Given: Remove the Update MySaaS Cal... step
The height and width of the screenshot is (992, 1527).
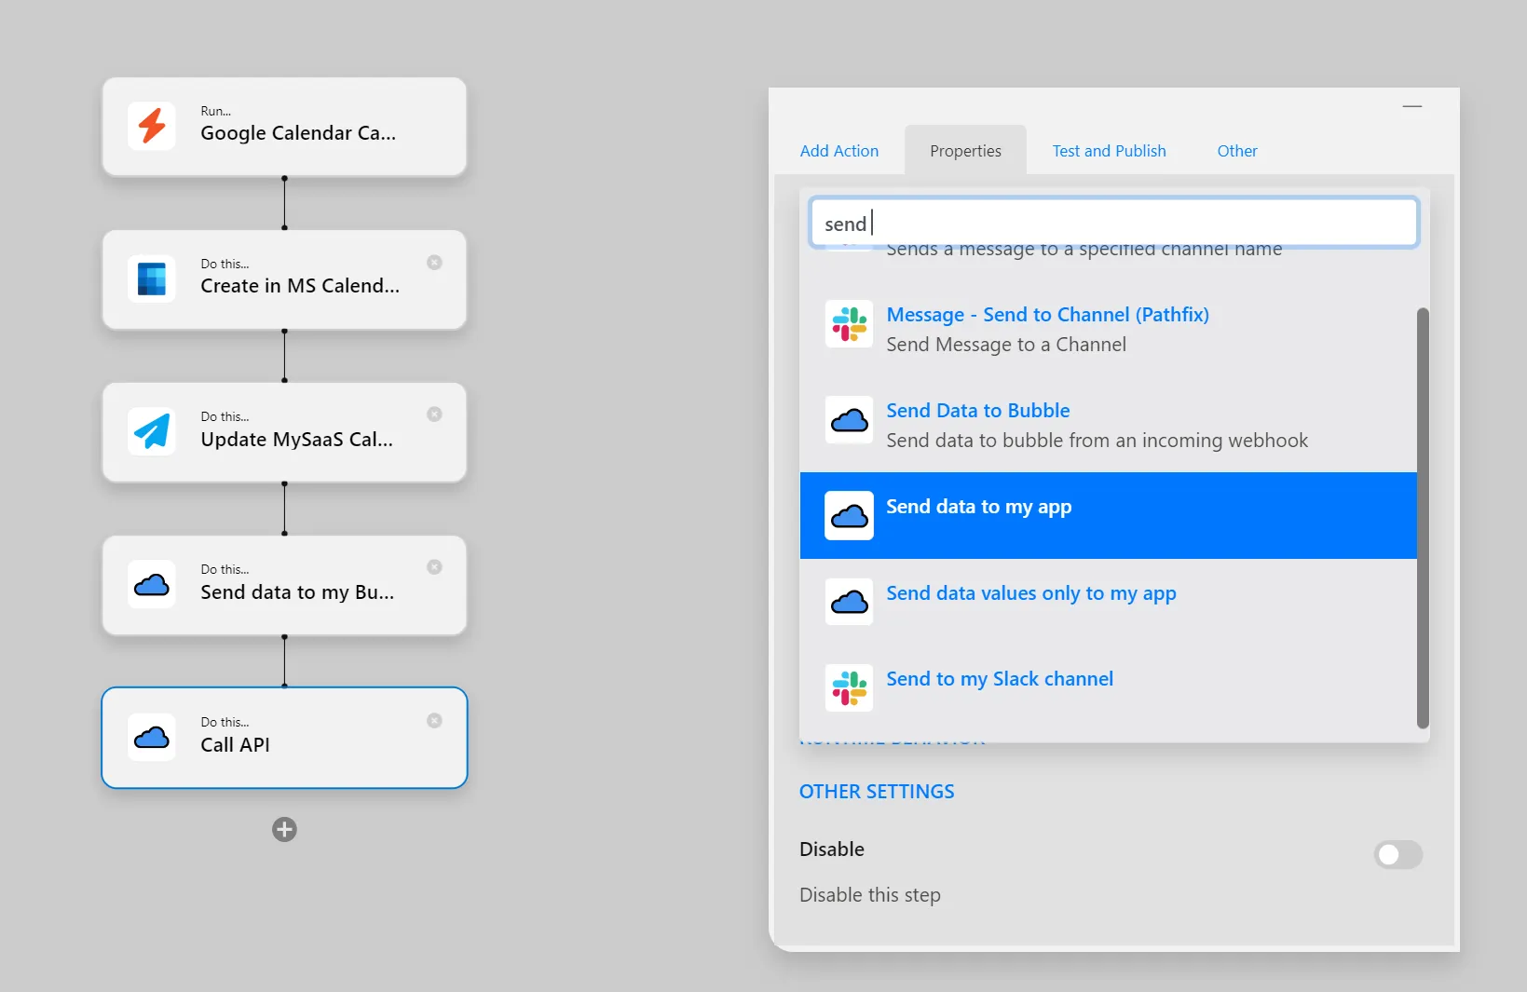Looking at the screenshot, I should tap(434, 414).
